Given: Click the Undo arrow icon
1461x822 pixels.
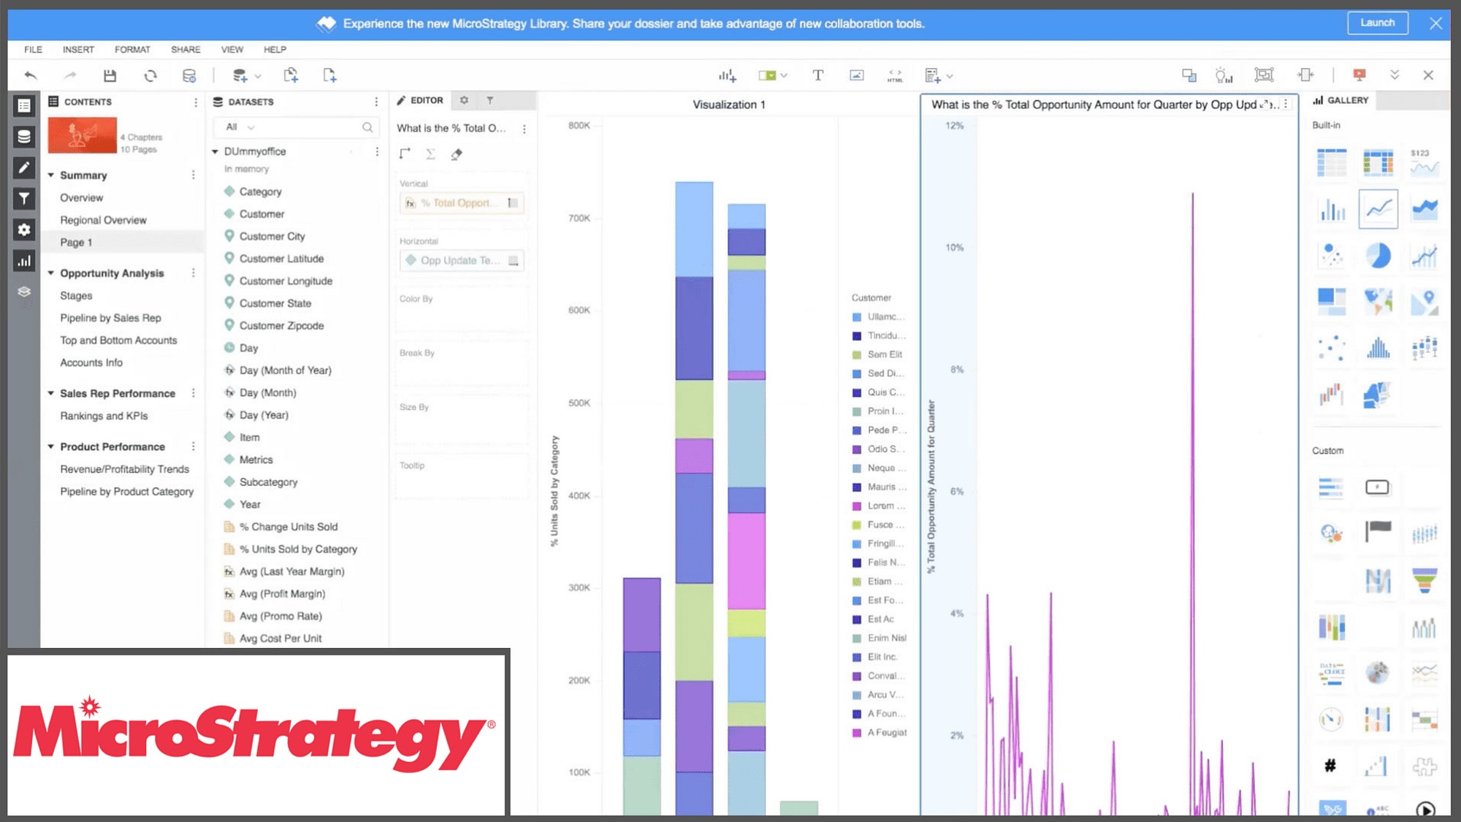Looking at the screenshot, I should point(31,75).
